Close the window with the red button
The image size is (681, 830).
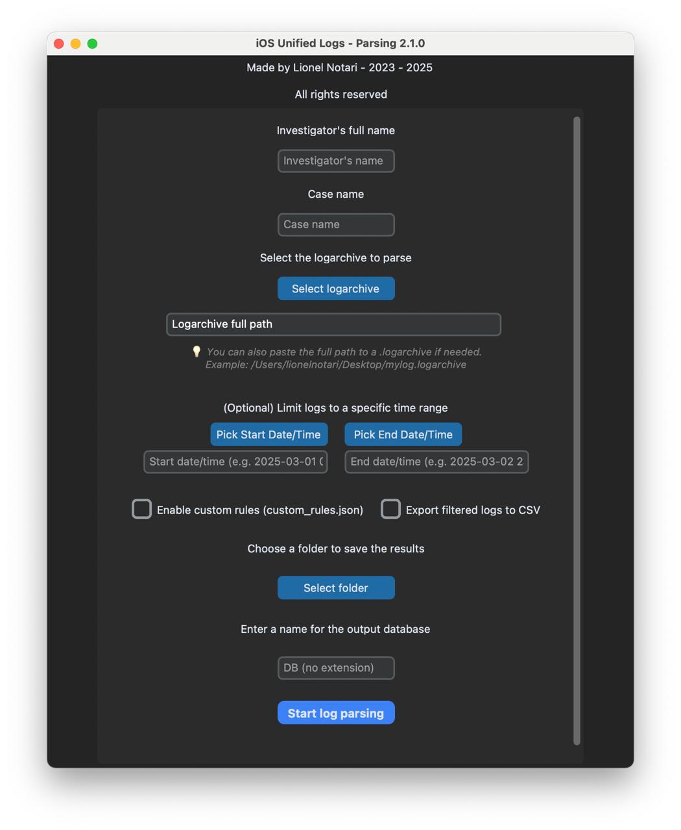tap(59, 43)
